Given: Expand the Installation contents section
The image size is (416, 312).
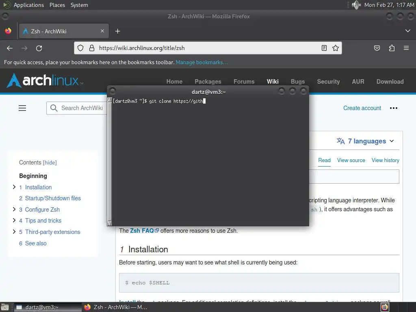Looking at the screenshot, I should pyautogui.click(x=14, y=187).
